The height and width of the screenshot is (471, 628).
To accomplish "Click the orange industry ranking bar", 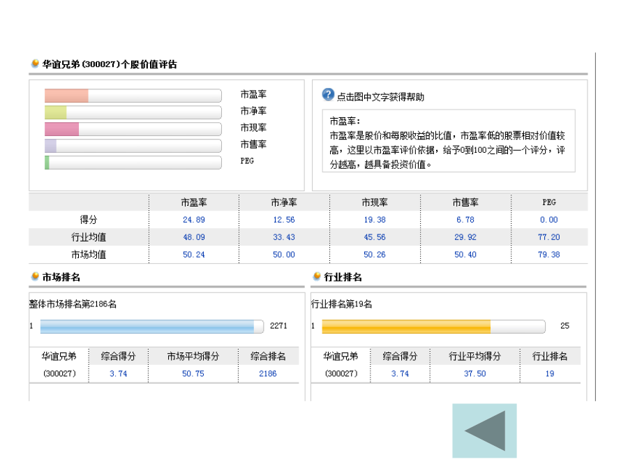I will tap(433, 327).
